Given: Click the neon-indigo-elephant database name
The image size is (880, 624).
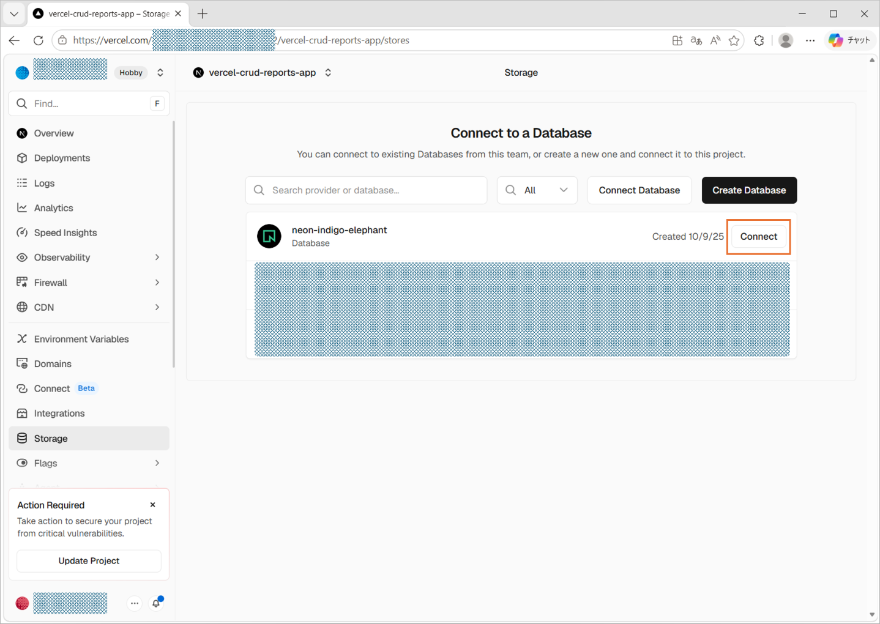Looking at the screenshot, I should pos(340,230).
